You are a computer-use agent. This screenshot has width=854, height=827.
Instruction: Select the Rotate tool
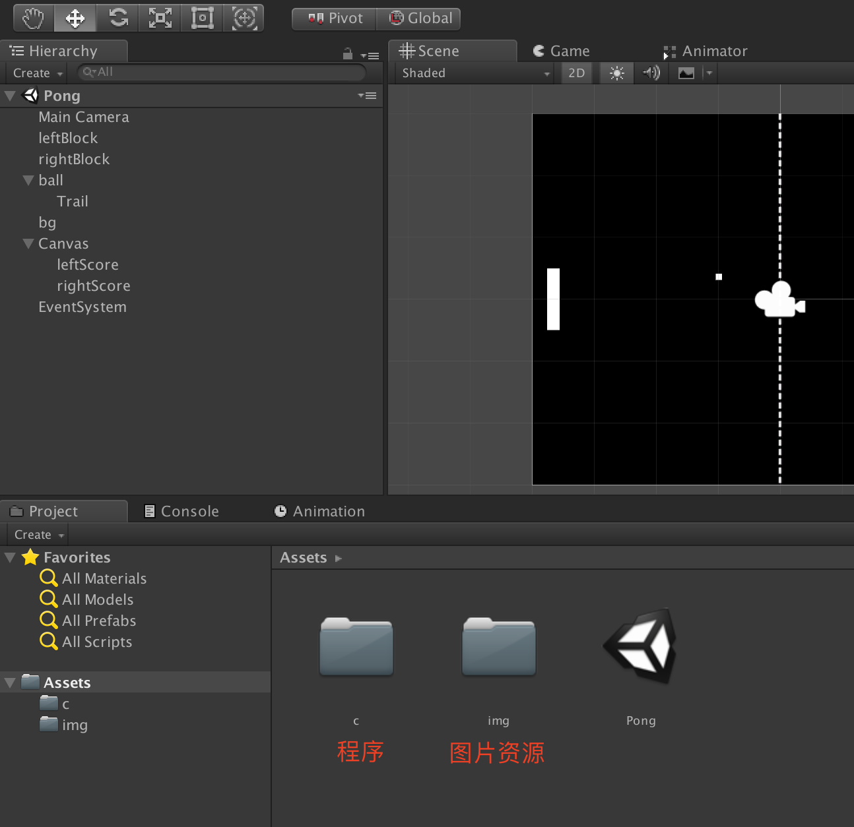(x=117, y=18)
